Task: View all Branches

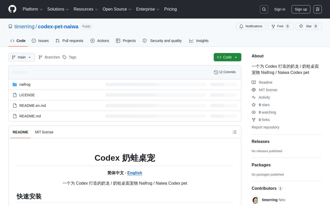Action: tap(49, 57)
